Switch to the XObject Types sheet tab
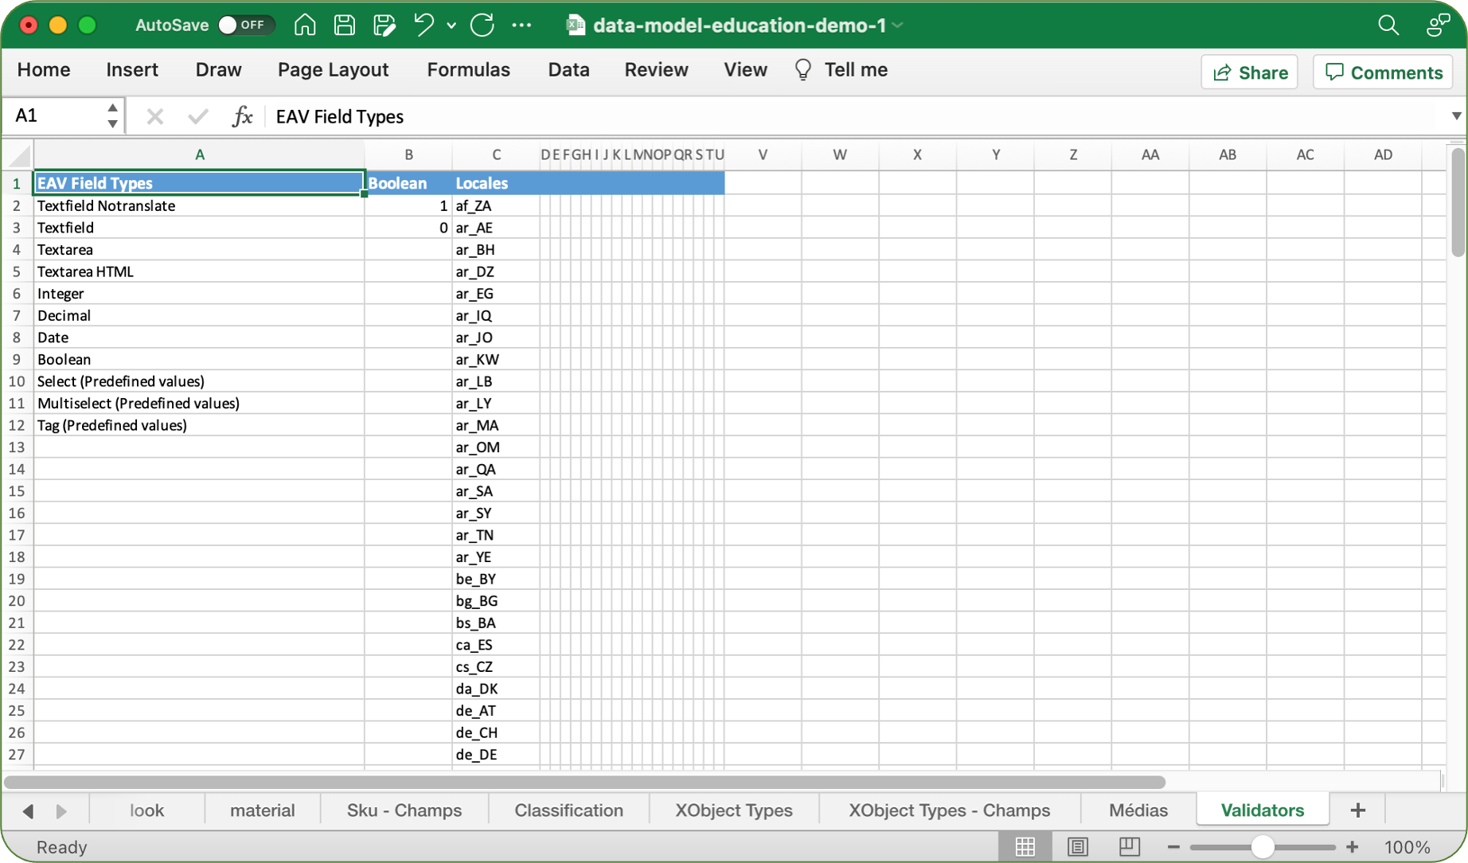 [x=733, y=810]
